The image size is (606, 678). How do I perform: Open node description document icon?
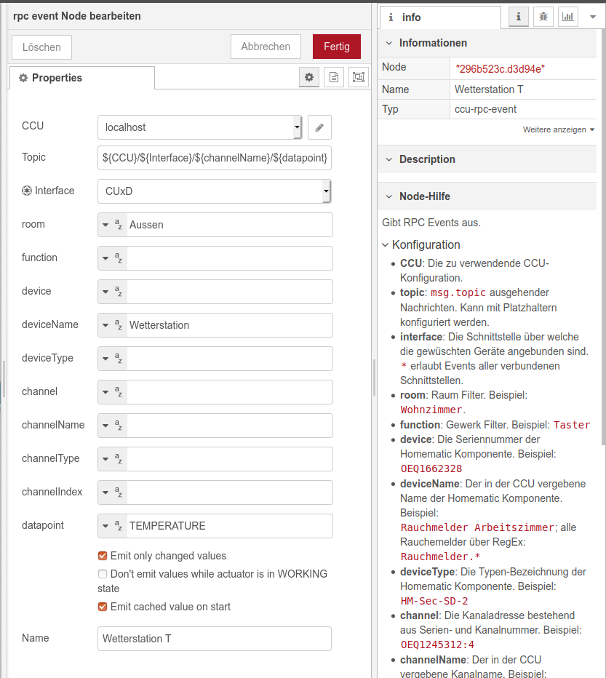pyautogui.click(x=334, y=78)
